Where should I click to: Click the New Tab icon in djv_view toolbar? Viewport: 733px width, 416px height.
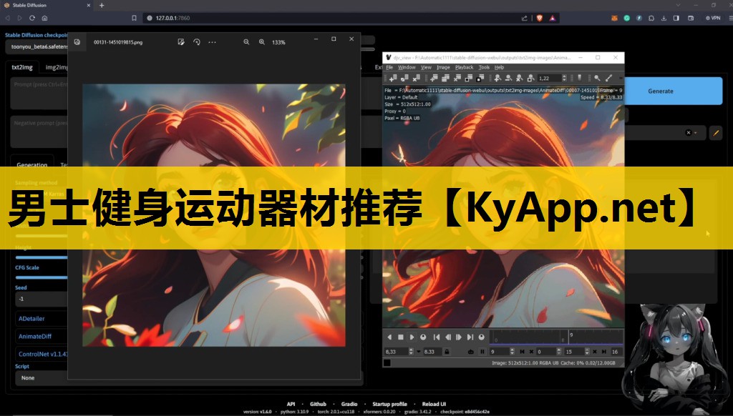tap(434, 78)
